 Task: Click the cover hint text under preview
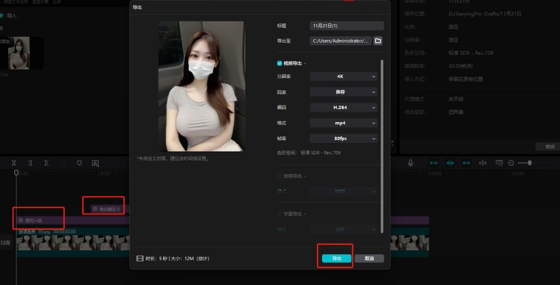click(x=173, y=159)
